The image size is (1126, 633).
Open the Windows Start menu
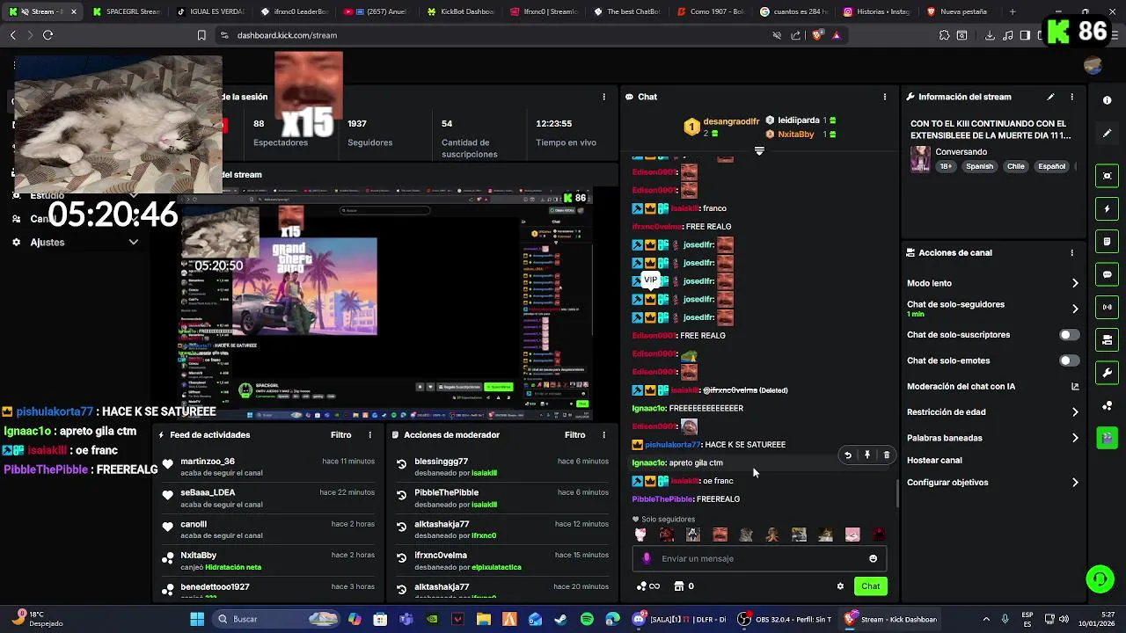click(x=197, y=619)
